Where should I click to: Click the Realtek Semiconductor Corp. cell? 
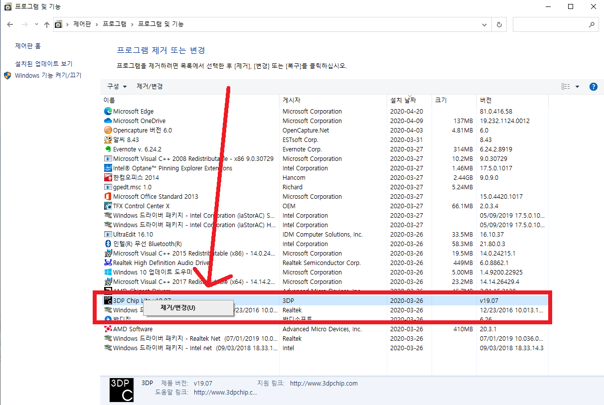[321, 263]
